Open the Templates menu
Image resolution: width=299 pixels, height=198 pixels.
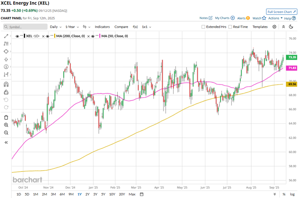[x=260, y=27]
